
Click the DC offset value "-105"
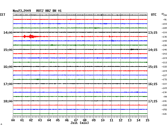click(x=164, y=88)
